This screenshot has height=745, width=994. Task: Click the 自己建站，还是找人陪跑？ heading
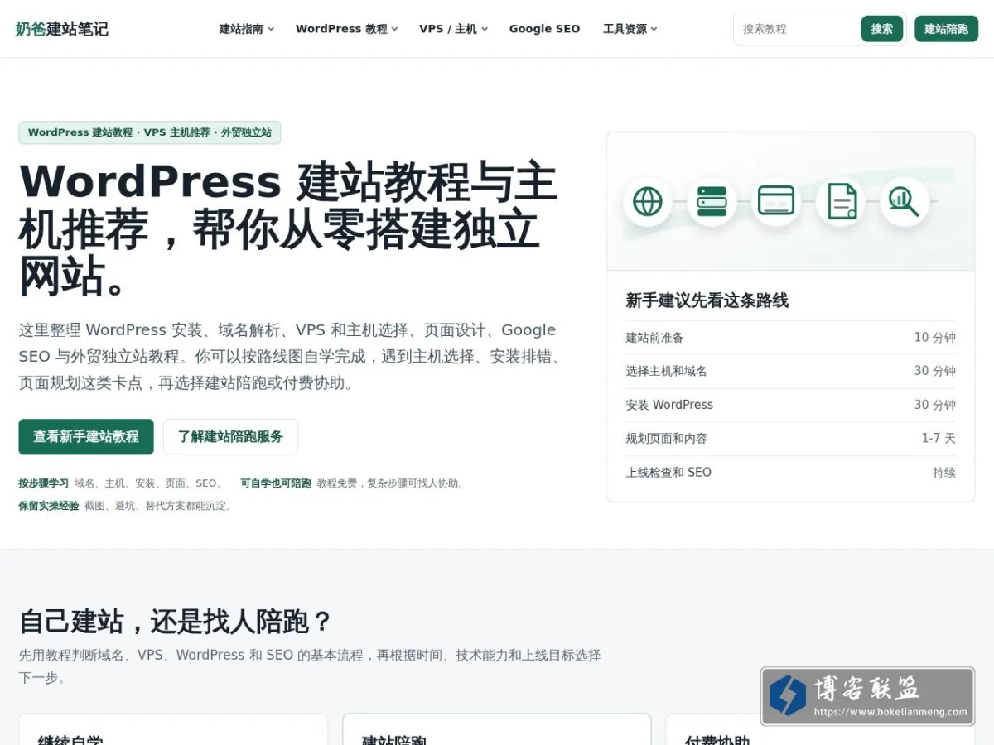(176, 622)
